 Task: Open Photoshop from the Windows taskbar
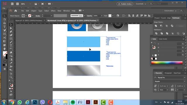35,102
